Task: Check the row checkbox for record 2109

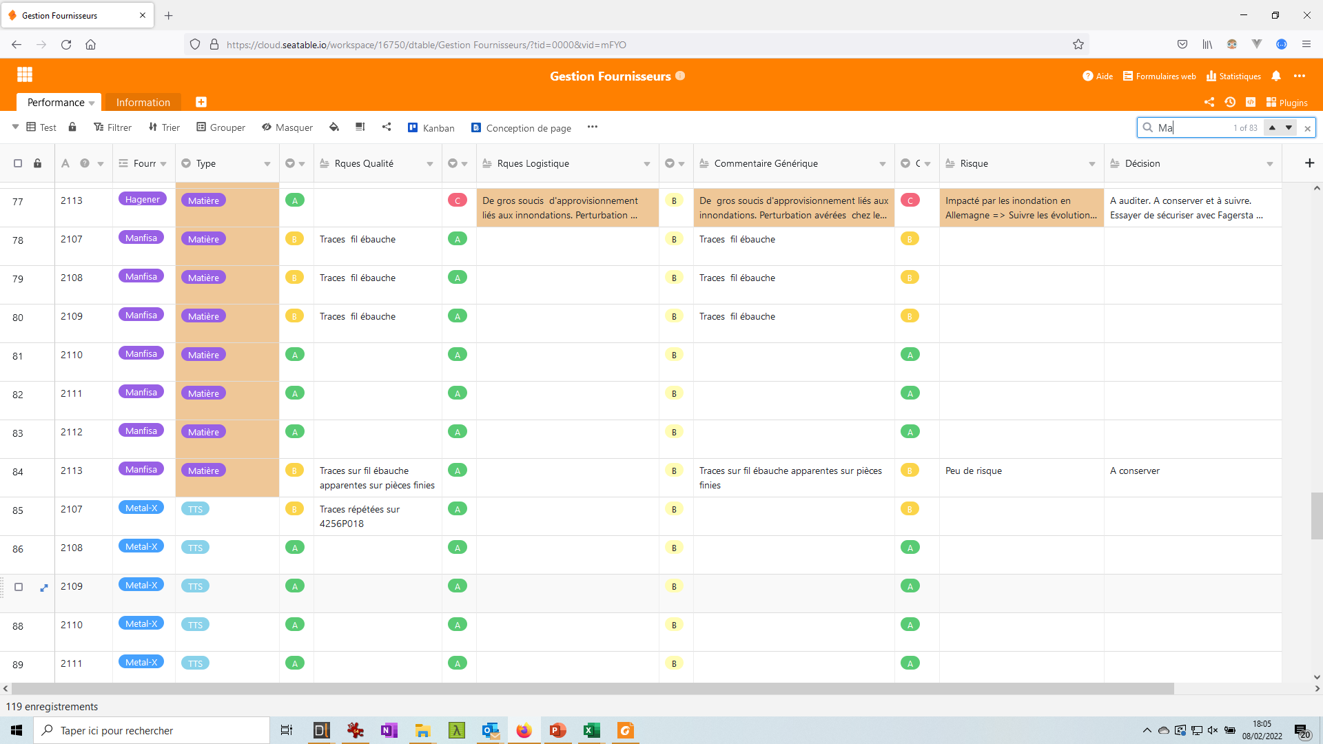Action: pos(19,587)
